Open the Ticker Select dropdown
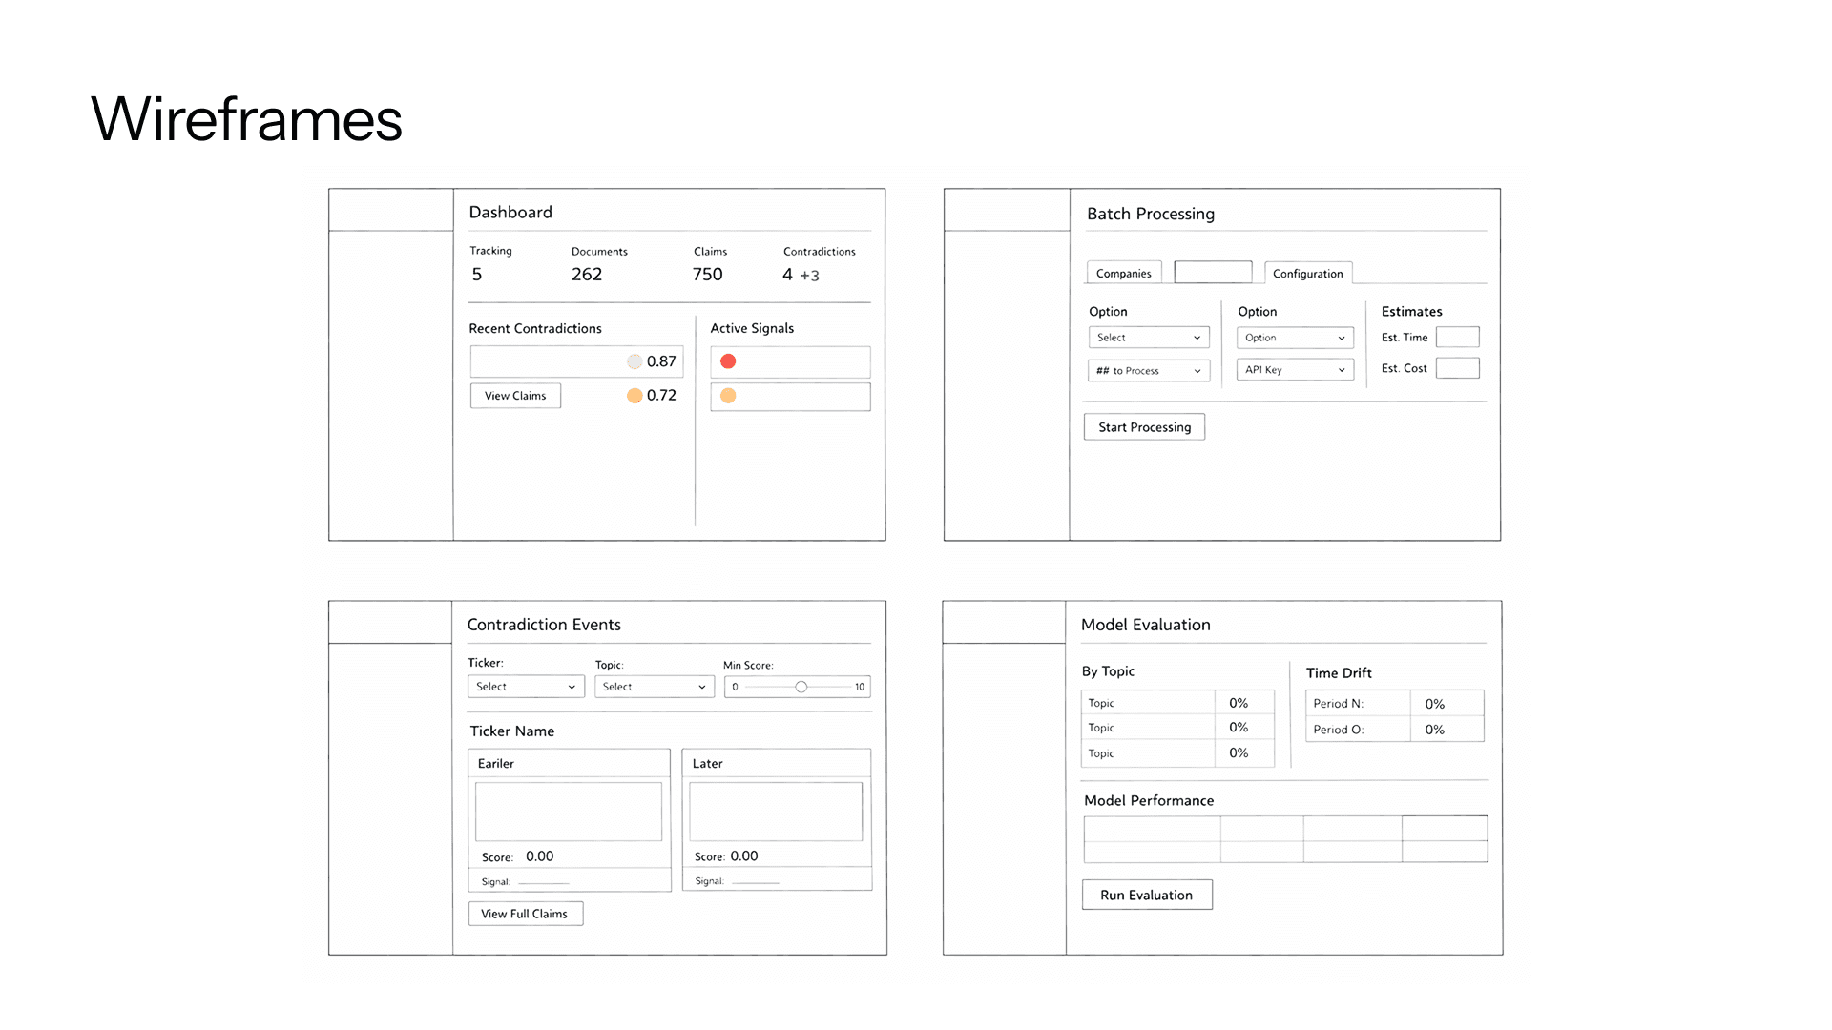 pos(526,687)
